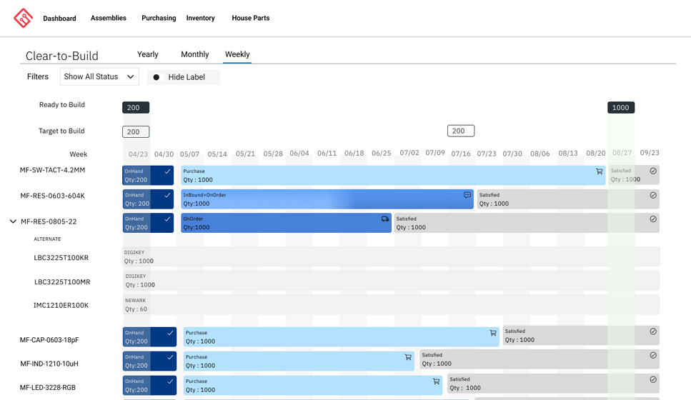This screenshot has width=691, height=400.
Task: Click checkmark on MF-RES-0603-604K OnHand block
Action: click(x=167, y=195)
